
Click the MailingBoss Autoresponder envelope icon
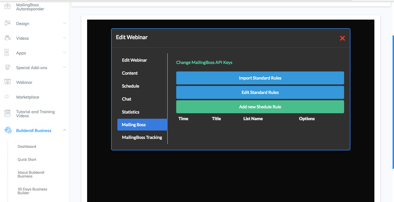click(7, 6)
